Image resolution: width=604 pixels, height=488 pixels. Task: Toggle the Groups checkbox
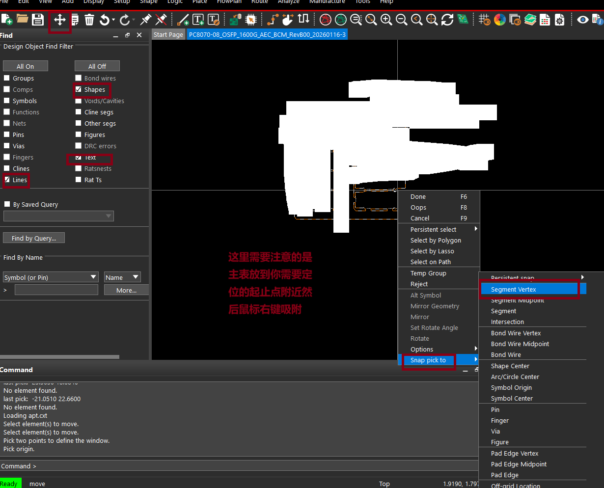pos(7,78)
